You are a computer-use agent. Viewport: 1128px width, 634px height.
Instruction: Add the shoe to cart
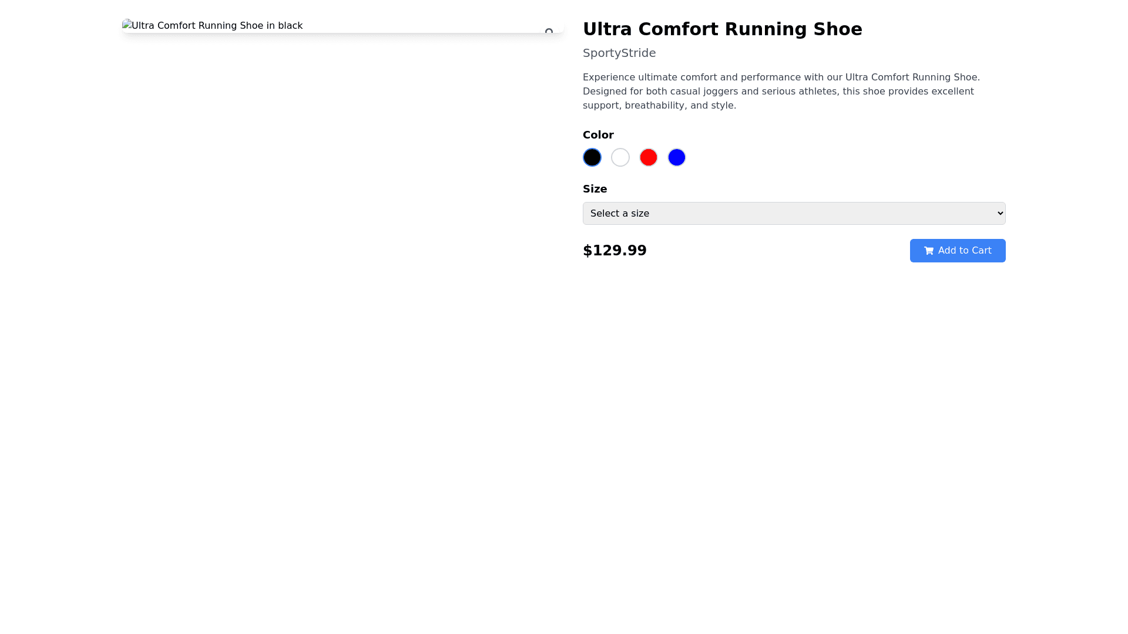(958, 251)
